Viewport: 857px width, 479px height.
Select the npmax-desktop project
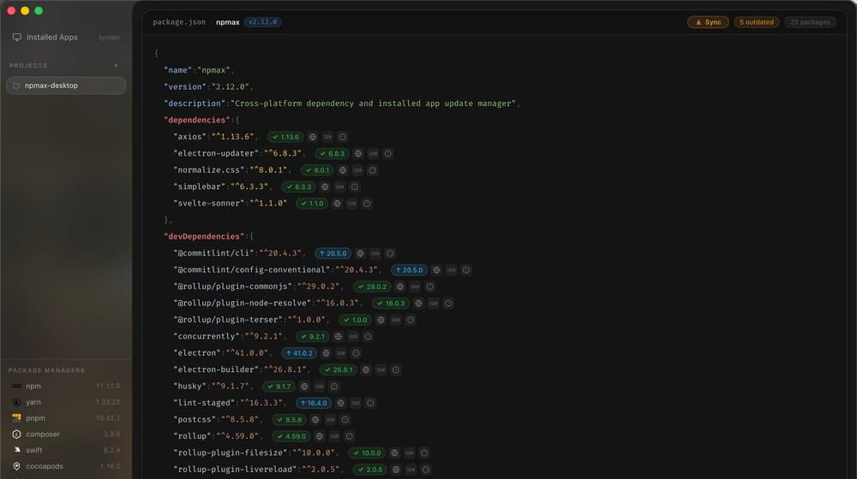click(66, 86)
